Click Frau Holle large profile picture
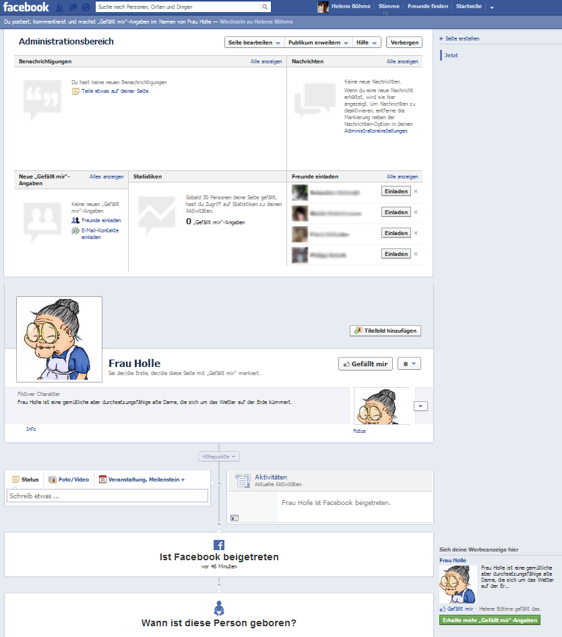Image resolution: width=562 pixels, height=637 pixels. [x=59, y=339]
